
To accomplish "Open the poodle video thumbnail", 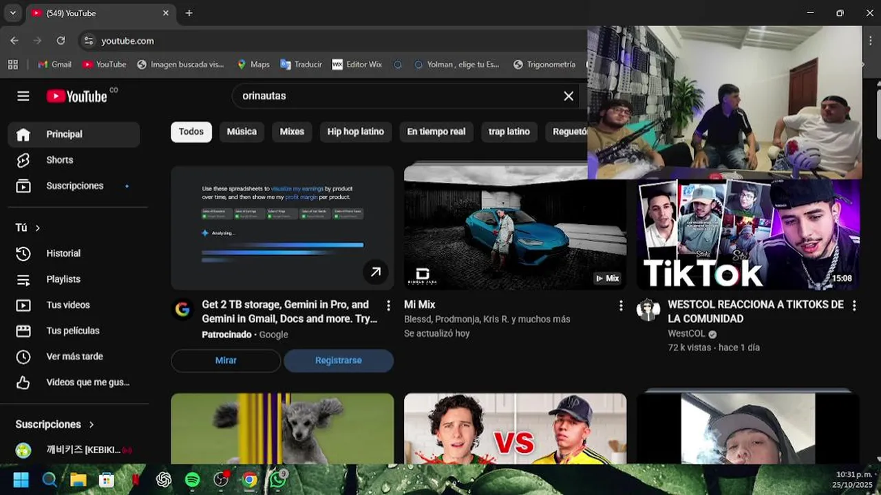I will tap(282, 428).
